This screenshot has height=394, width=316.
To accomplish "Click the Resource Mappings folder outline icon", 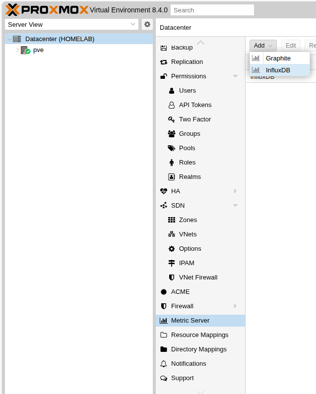I will point(164,335).
